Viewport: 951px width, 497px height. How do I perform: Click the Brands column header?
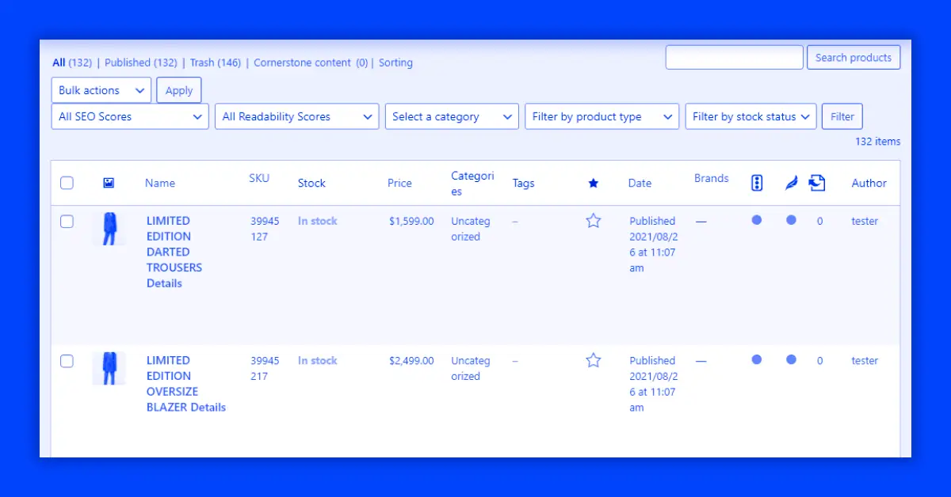(711, 178)
